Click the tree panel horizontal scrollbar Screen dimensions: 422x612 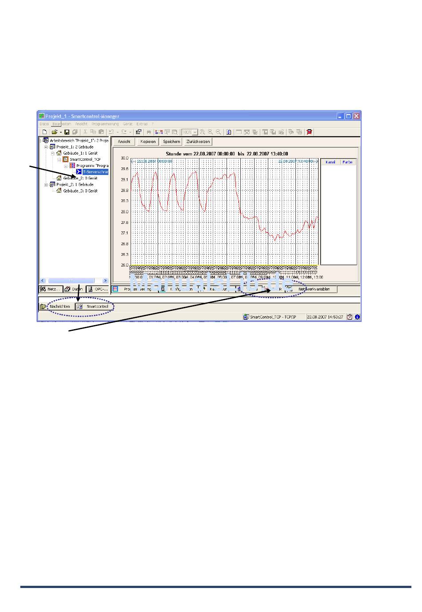[71, 281]
